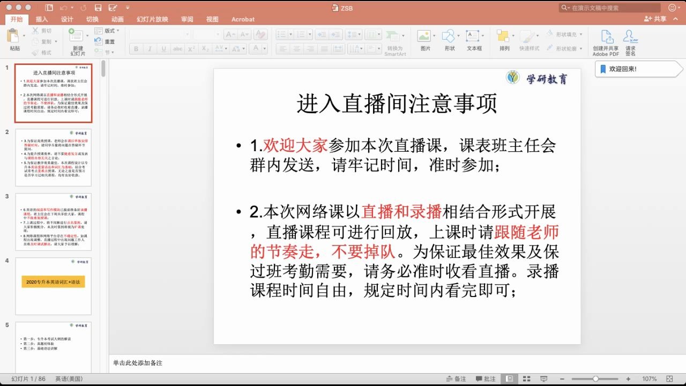Image resolution: width=686 pixels, height=386 pixels.
Task: Switch to the Insert (插入) tab
Action: point(42,19)
